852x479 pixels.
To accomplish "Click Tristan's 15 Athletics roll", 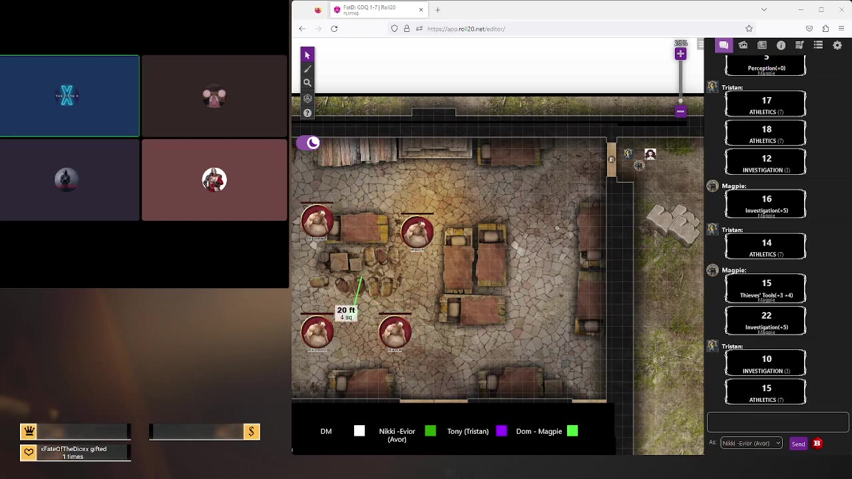I will click(765, 393).
